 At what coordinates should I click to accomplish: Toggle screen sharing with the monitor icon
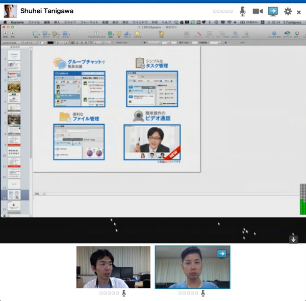tap(273, 11)
